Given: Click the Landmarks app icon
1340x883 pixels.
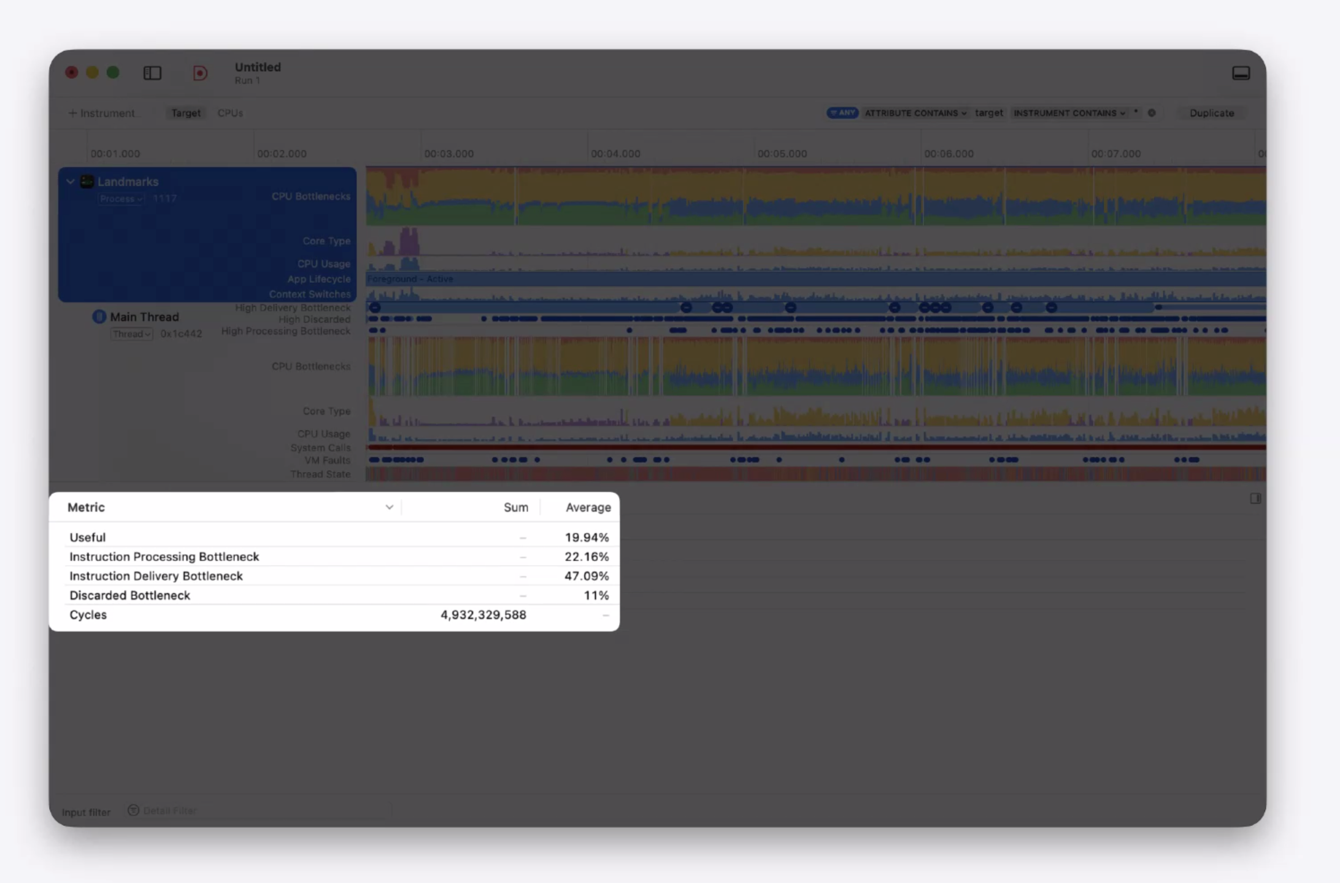Looking at the screenshot, I should [x=87, y=182].
